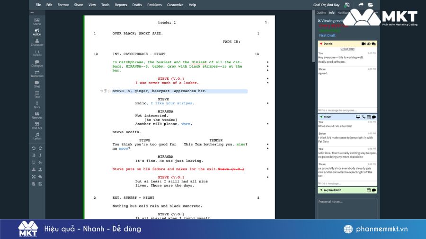This screenshot has width=426, height=239.
Task: Toggle italic formatting in left sidebar
Action: click(x=40, y=155)
